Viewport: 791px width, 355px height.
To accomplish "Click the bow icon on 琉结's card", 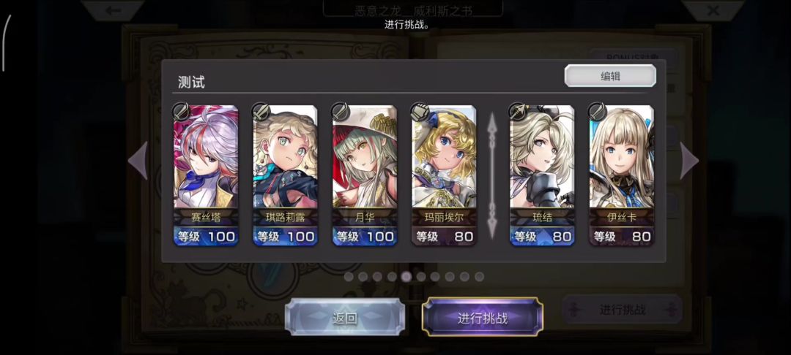I will [518, 112].
